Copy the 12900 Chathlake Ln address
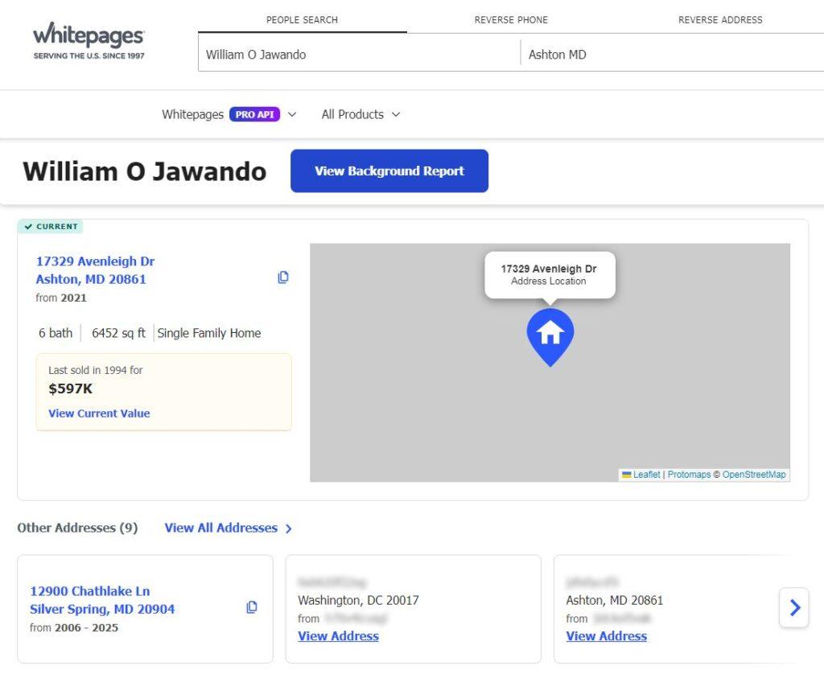The height and width of the screenshot is (674, 824). 252,607
